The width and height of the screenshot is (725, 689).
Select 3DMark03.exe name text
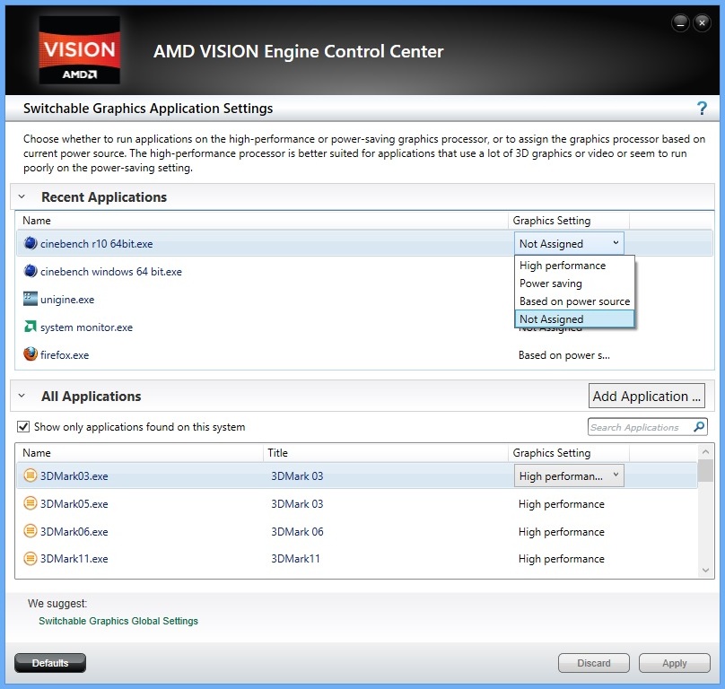(x=74, y=475)
